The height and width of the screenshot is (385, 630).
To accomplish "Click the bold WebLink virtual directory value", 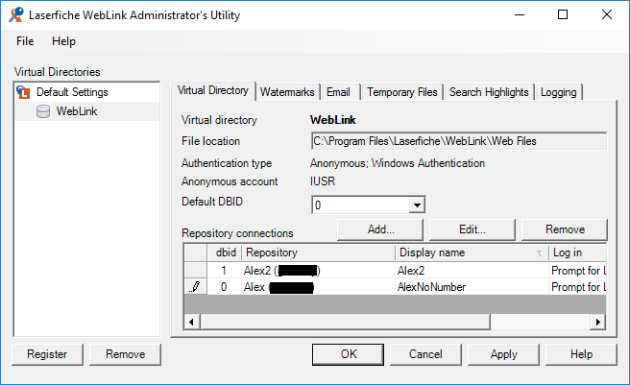I will (x=332, y=120).
